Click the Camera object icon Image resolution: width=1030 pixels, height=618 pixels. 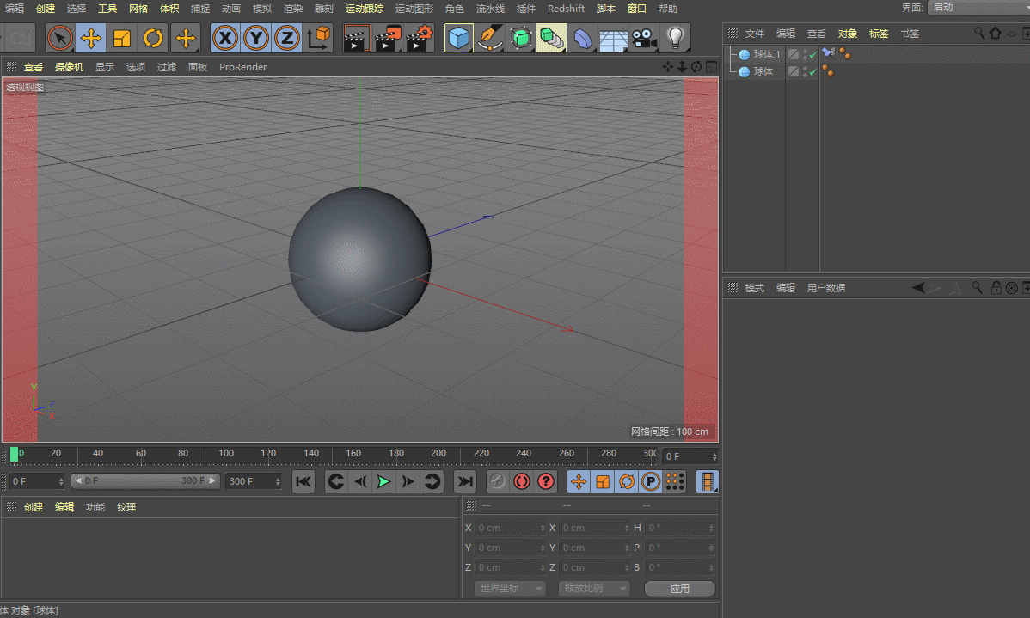(x=643, y=38)
